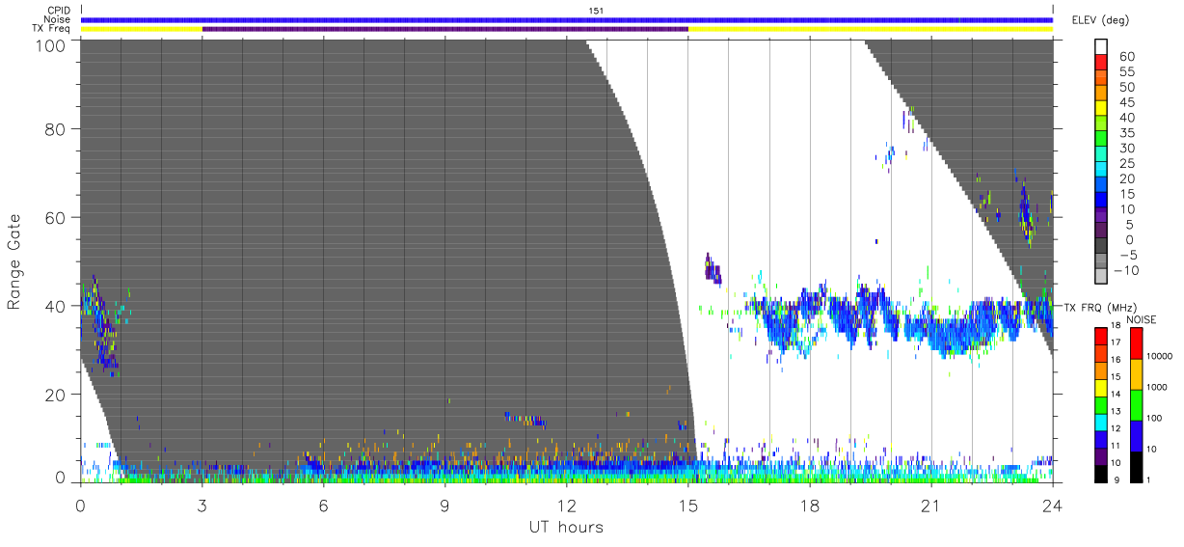Image resolution: width=1184 pixels, height=547 pixels.
Task: Click the NOISE legend title
Action: click(1141, 319)
